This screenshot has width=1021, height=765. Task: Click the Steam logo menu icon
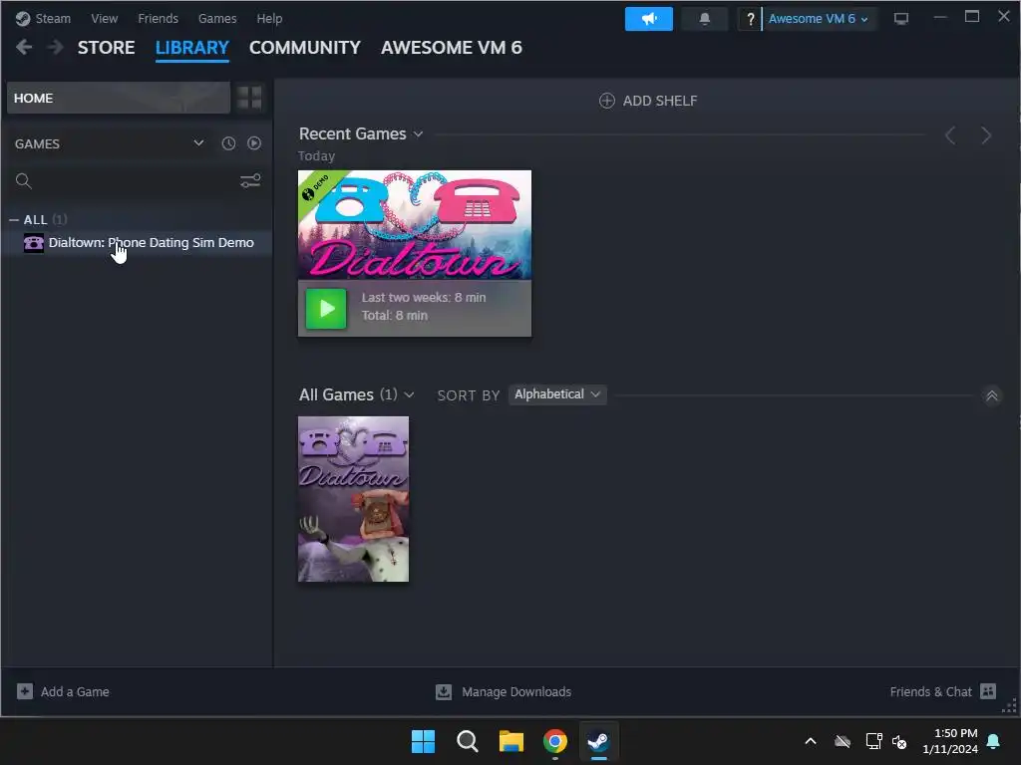23,19
